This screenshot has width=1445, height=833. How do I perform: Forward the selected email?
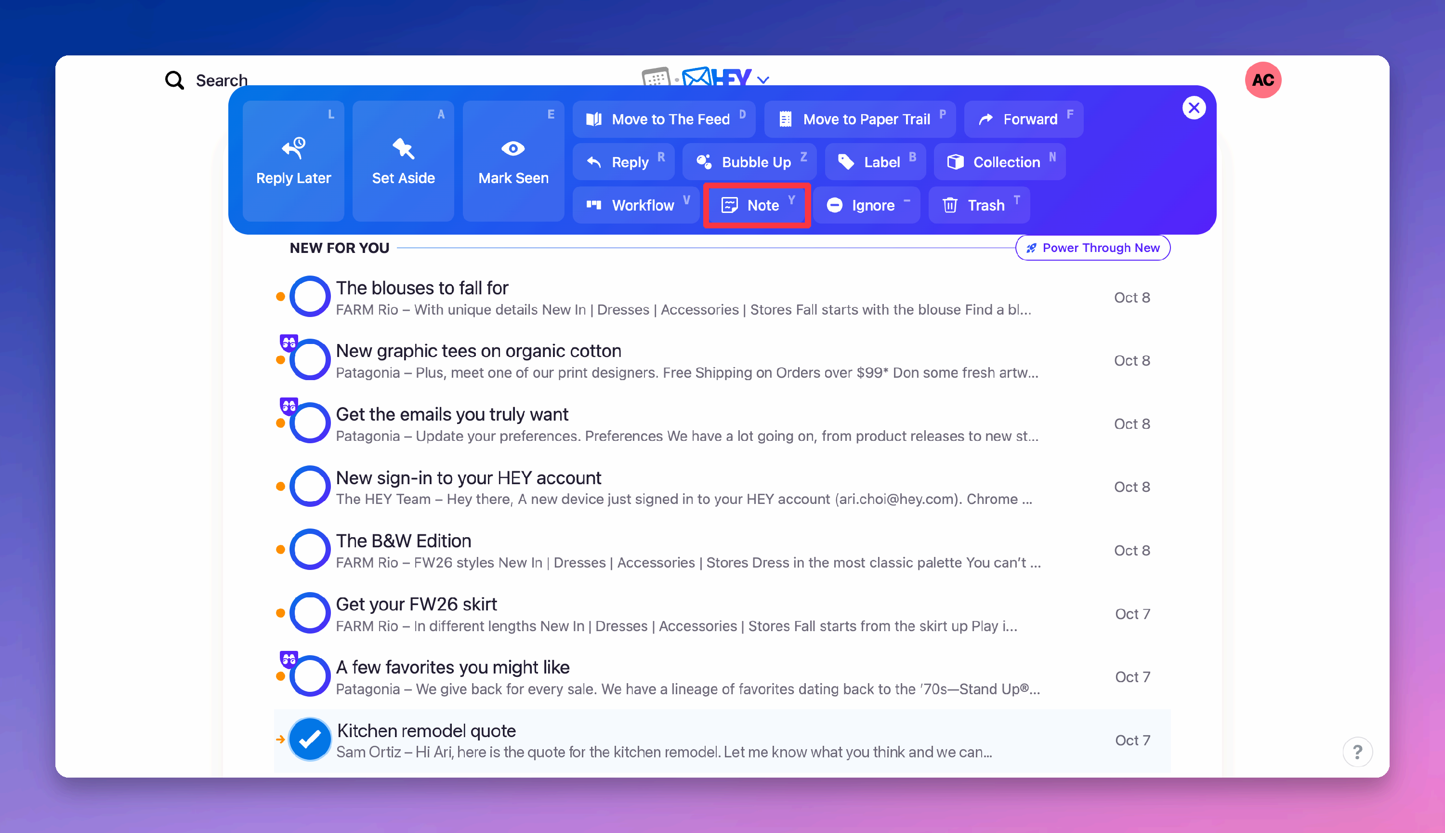(1024, 119)
